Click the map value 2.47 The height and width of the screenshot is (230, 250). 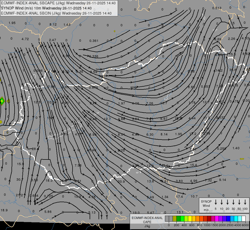[x=52, y=40]
